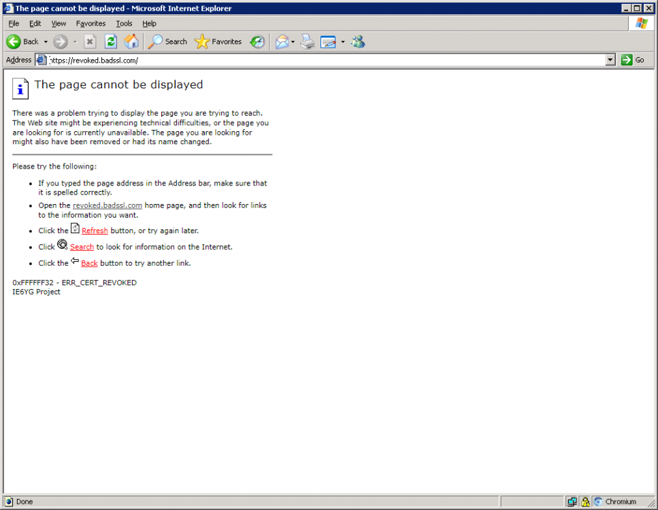Follow the revoked.badssl.com home page link
This screenshot has height=510, width=658.
pos(107,205)
